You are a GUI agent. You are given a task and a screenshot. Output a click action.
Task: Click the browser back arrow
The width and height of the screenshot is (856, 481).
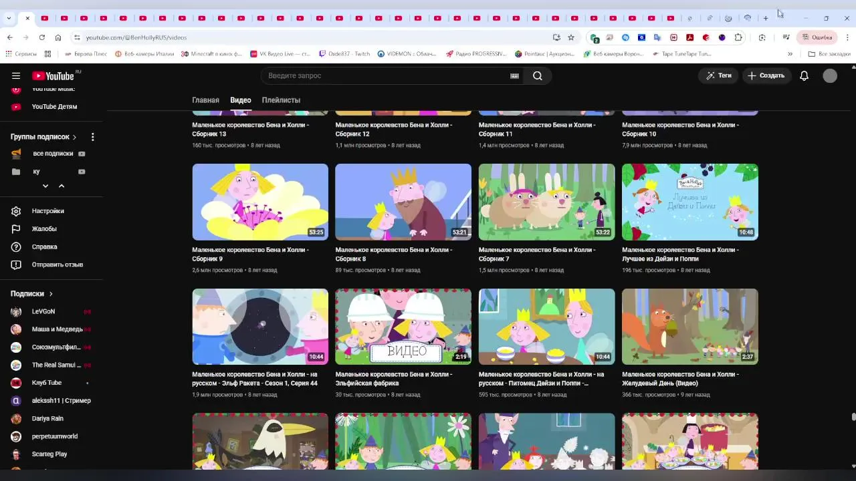[x=10, y=37]
